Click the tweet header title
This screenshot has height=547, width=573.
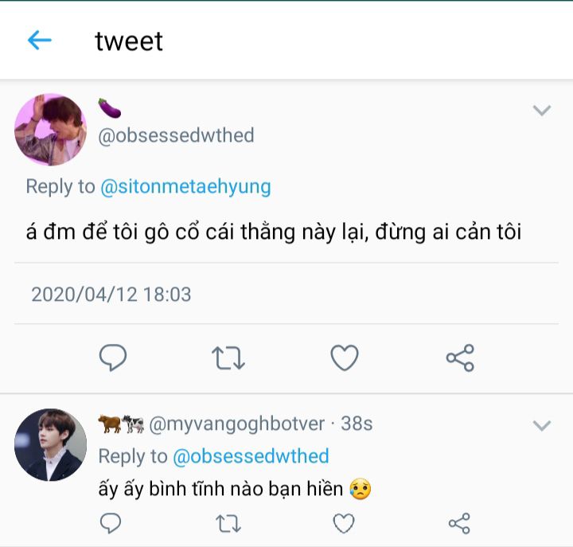[129, 41]
